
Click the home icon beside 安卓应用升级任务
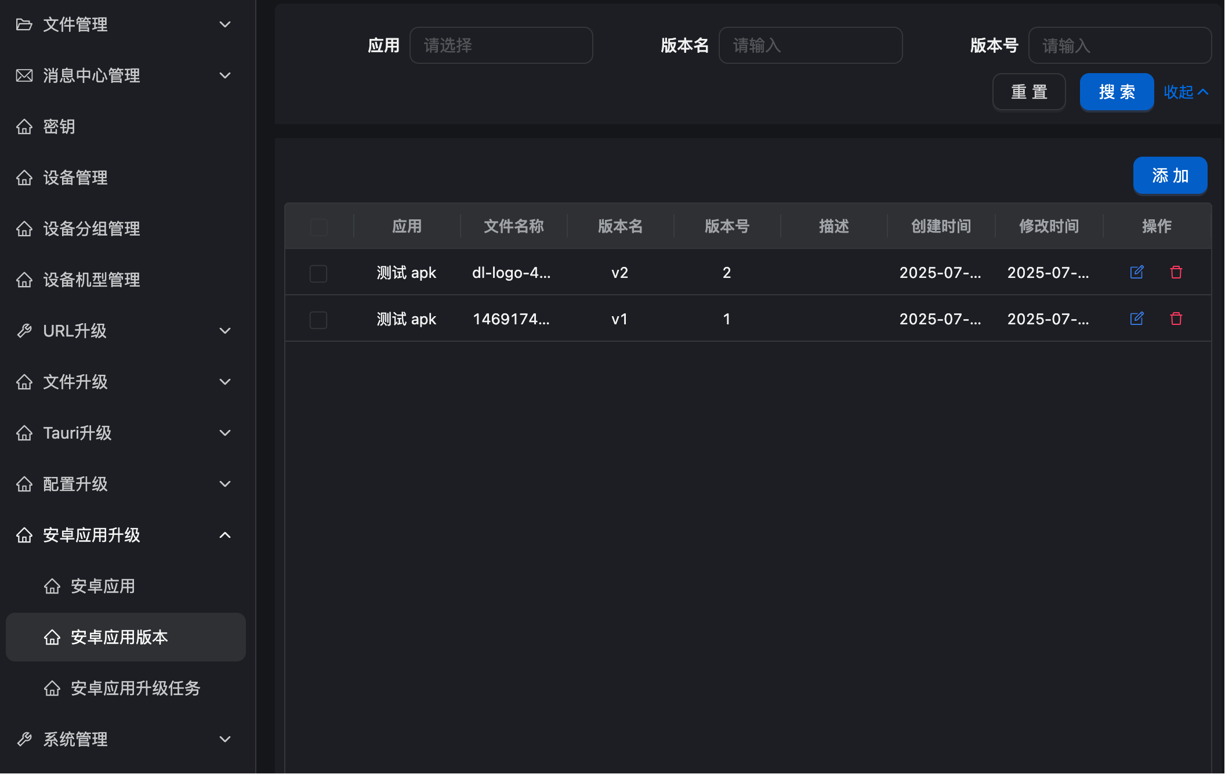point(52,688)
